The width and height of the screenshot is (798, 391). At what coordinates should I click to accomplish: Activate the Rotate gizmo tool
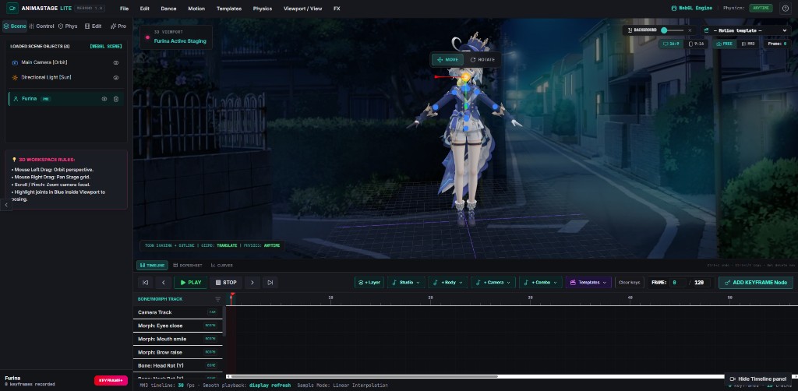482,59
